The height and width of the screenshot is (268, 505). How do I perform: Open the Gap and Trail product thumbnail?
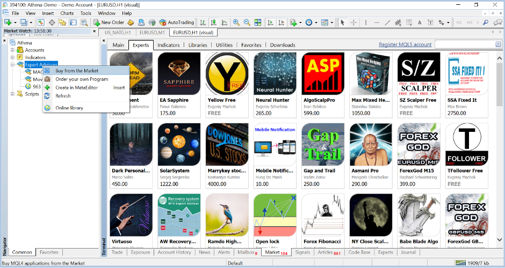pos(323,144)
